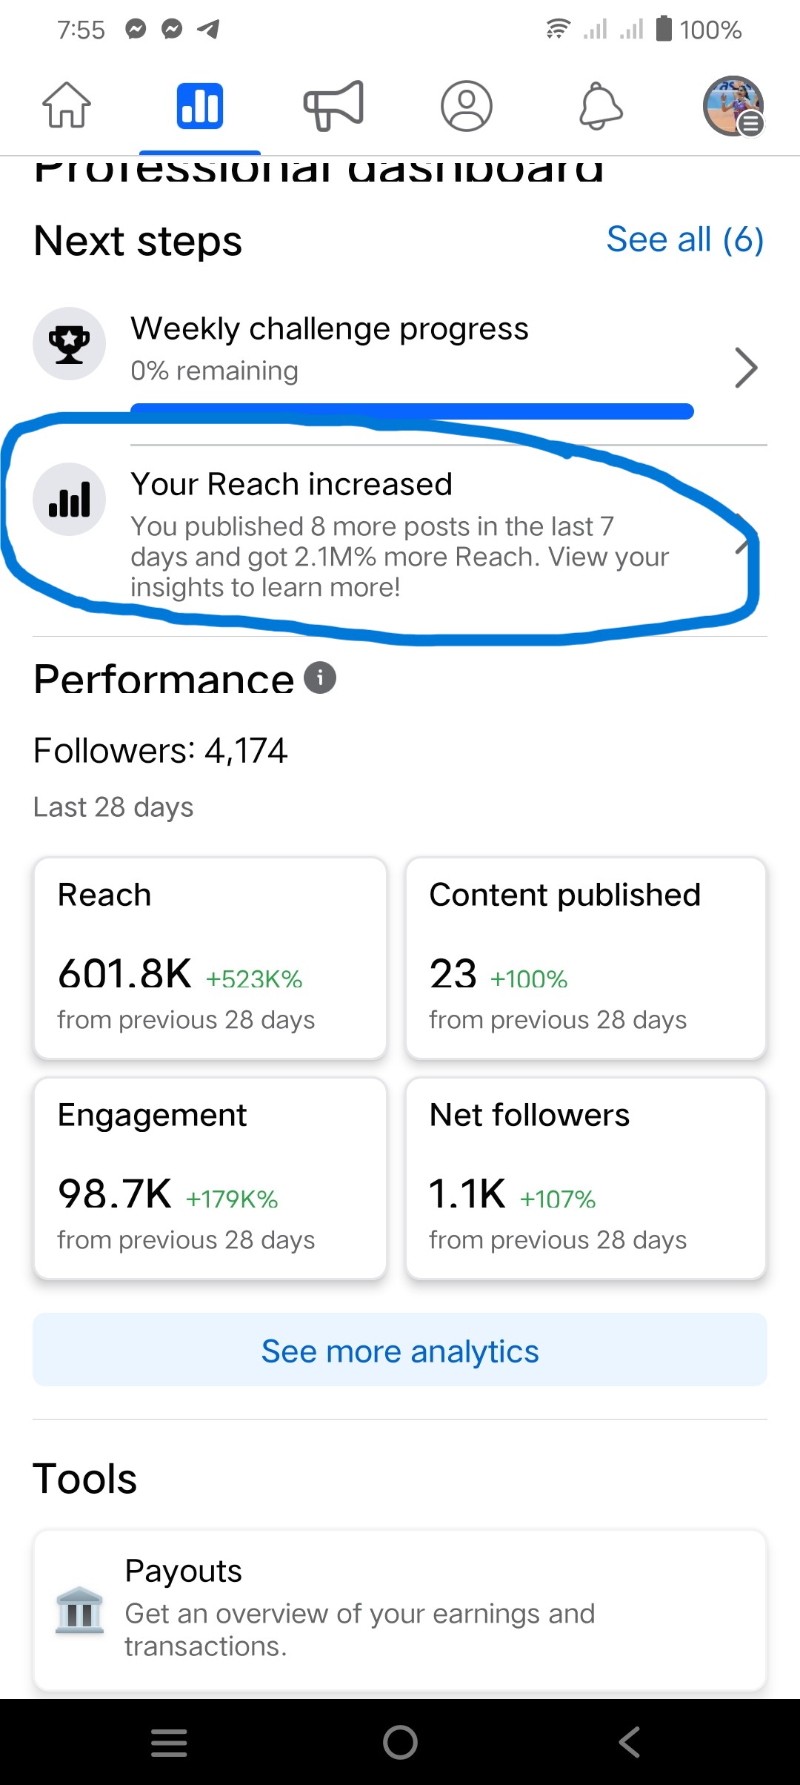Open the profile person icon
The width and height of the screenshot is (800, 1785).
467,106
